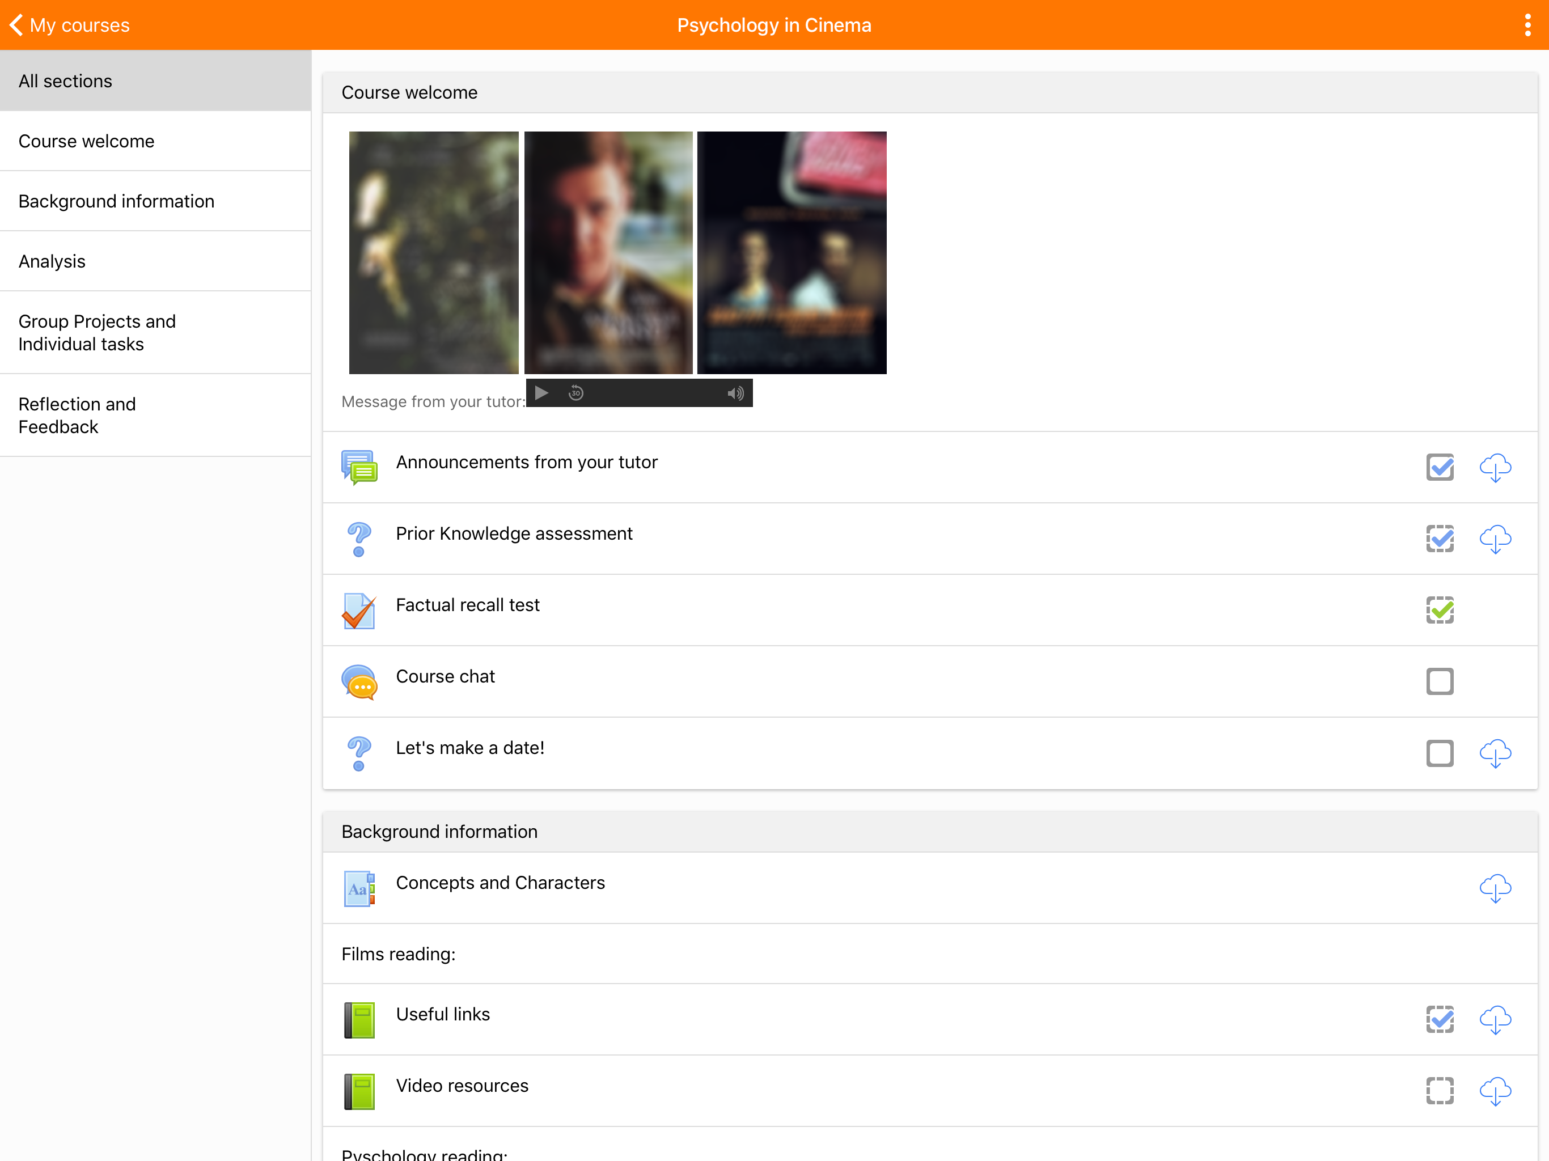Screen dimensions: 1549x1161
Task: Click the Films reading: label
Action: [x=399, y=955]
